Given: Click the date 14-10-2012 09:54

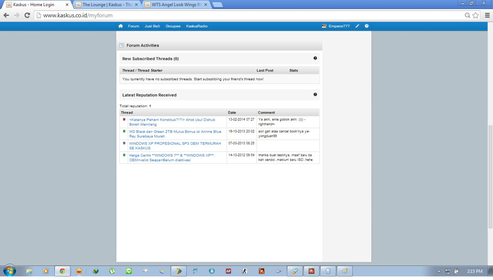Looking at the screenshot, I should point(241,155).
